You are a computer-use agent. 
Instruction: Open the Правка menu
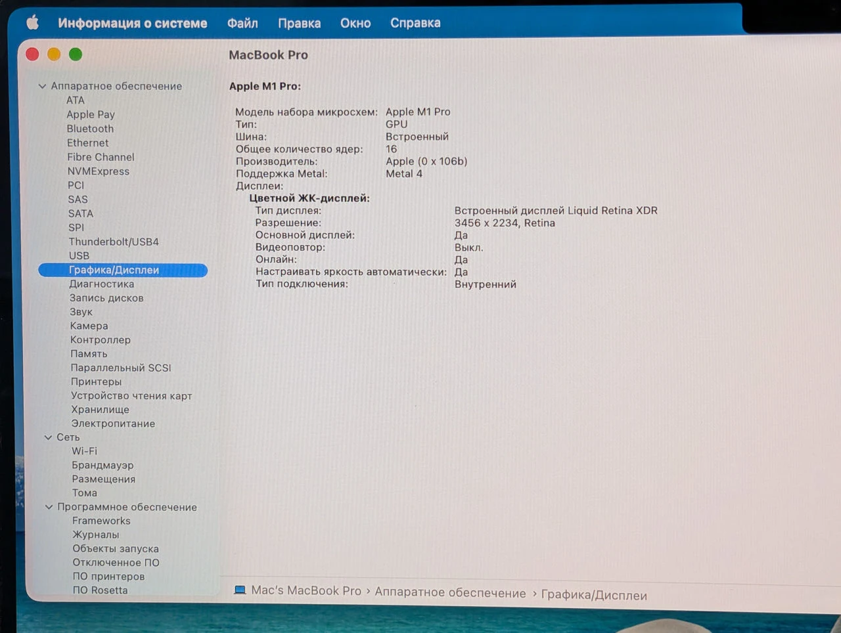(299, 23)
